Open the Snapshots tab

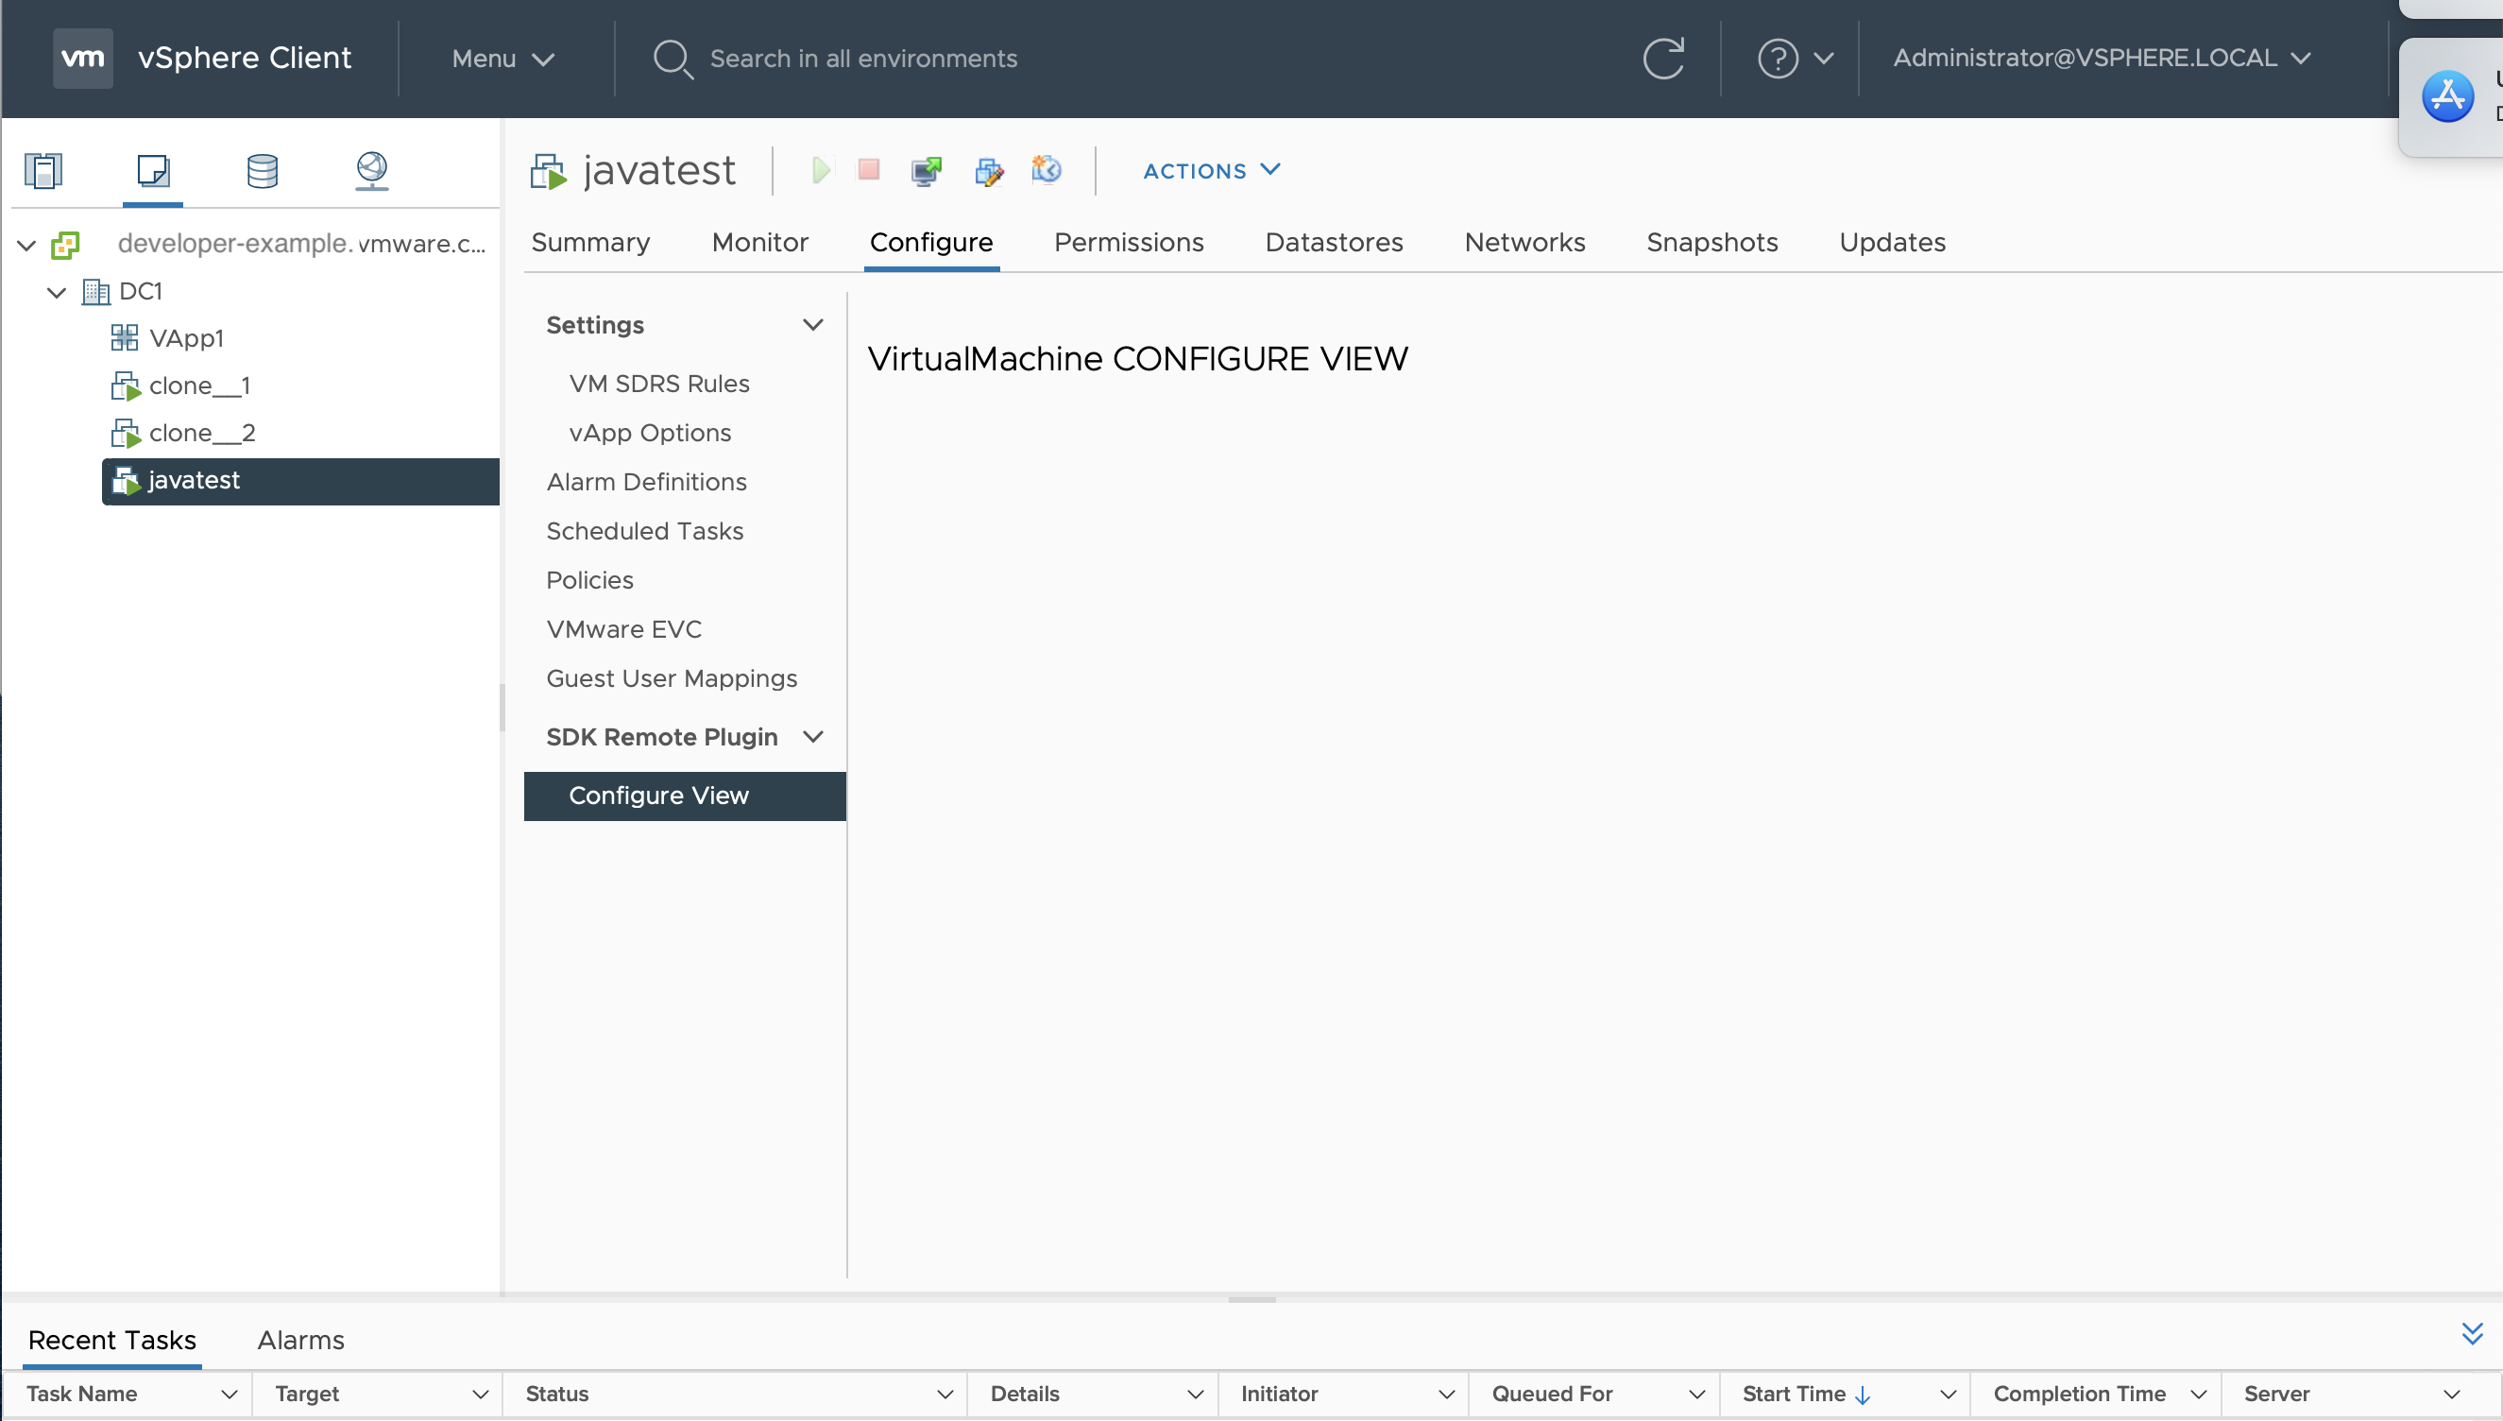[1711, 242]
